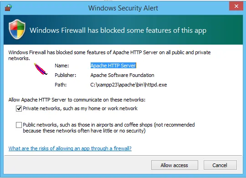246x178 pixels.
Task: Click the Path: label
Action: [61, 85]
